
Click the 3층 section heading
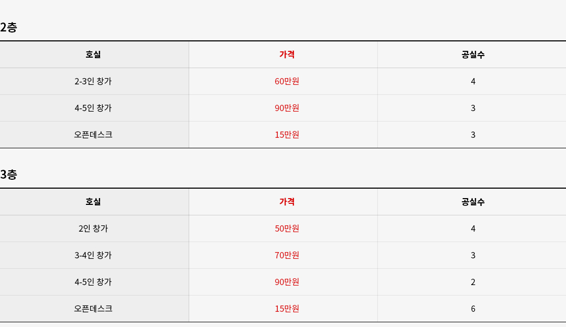click(x=8, y=175)
